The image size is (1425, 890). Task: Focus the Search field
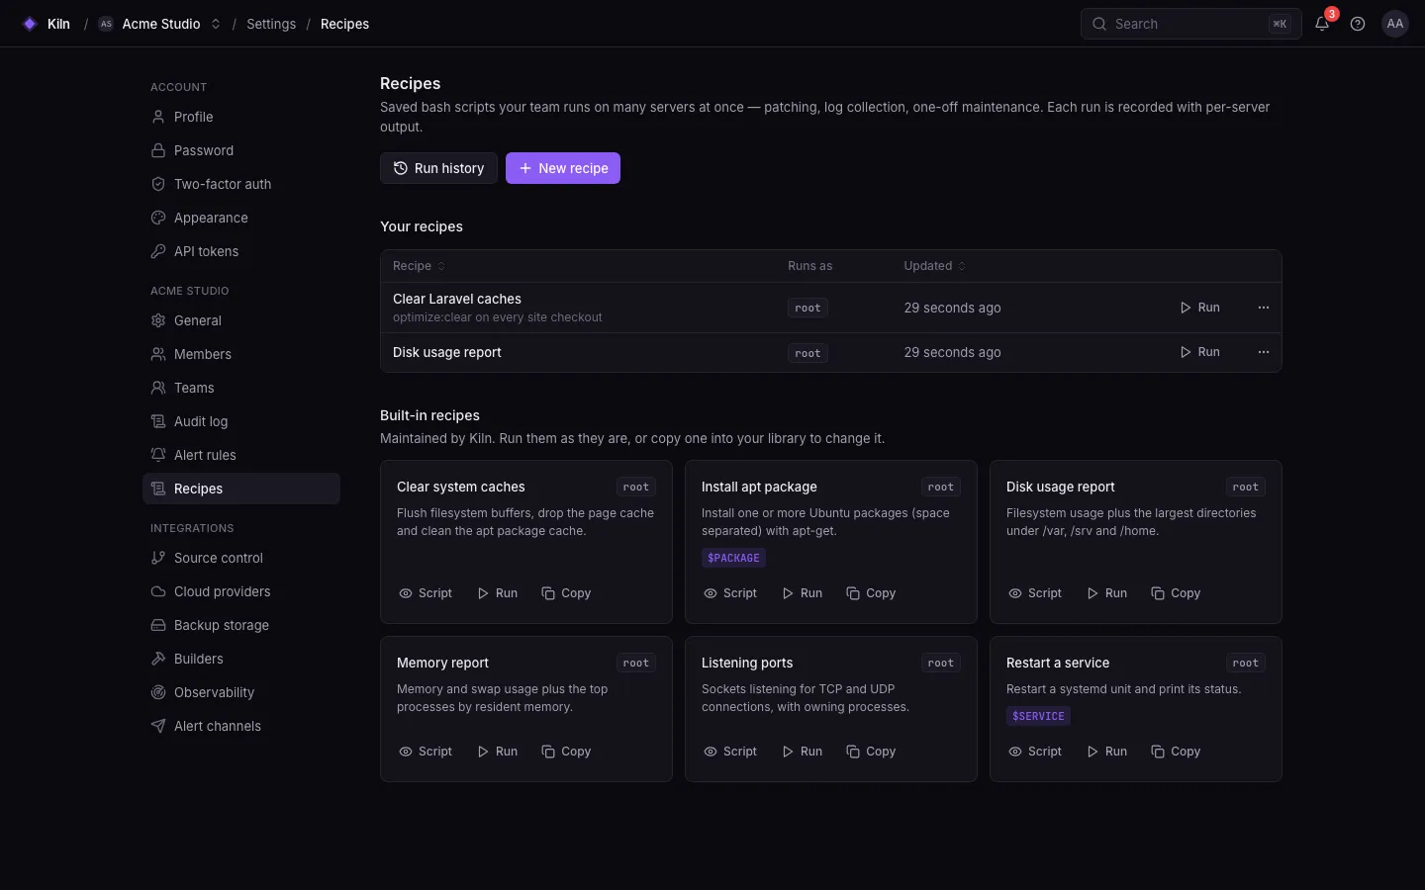(x=1190, y=24)
